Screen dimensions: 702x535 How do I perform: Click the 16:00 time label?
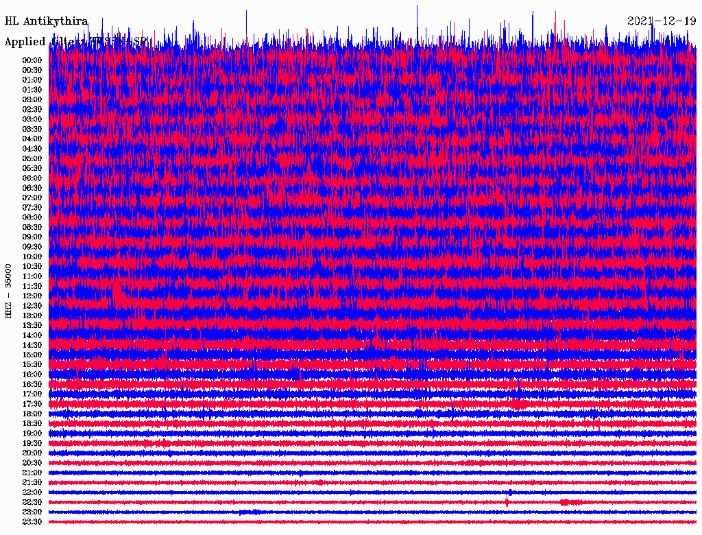click(32, 374)
